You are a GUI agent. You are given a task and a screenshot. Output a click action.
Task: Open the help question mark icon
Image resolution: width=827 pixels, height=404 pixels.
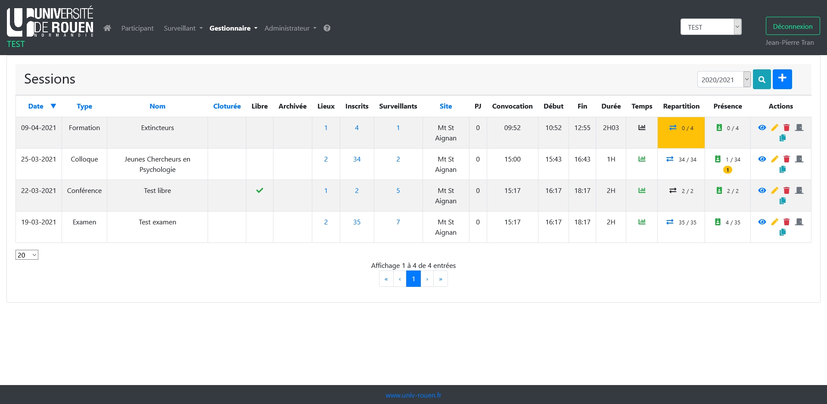pos(327,28)
